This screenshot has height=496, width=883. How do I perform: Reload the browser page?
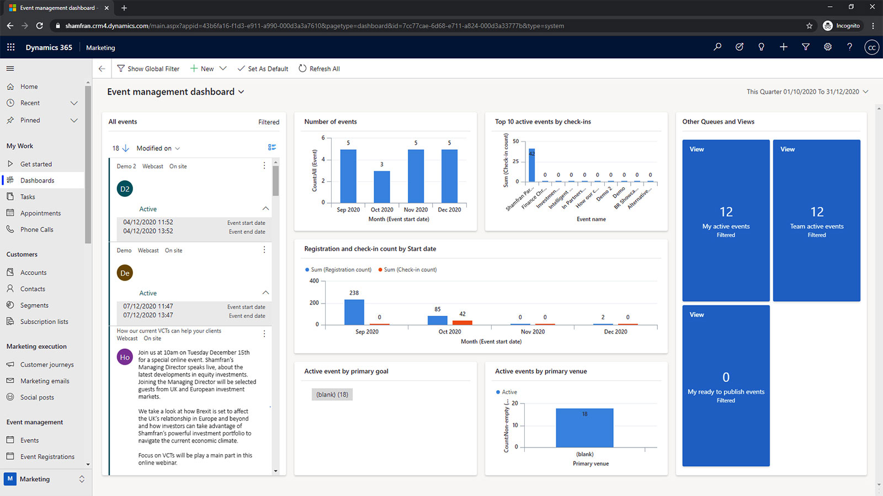[x=40, y=26]
